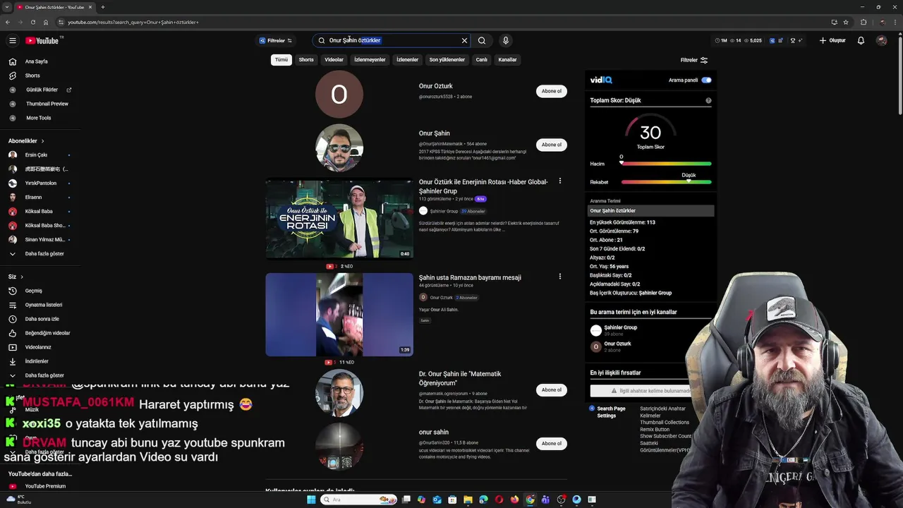903x508 pixels.
Task: Select the Shorts filter chip
Action: (x=306, y=60)
